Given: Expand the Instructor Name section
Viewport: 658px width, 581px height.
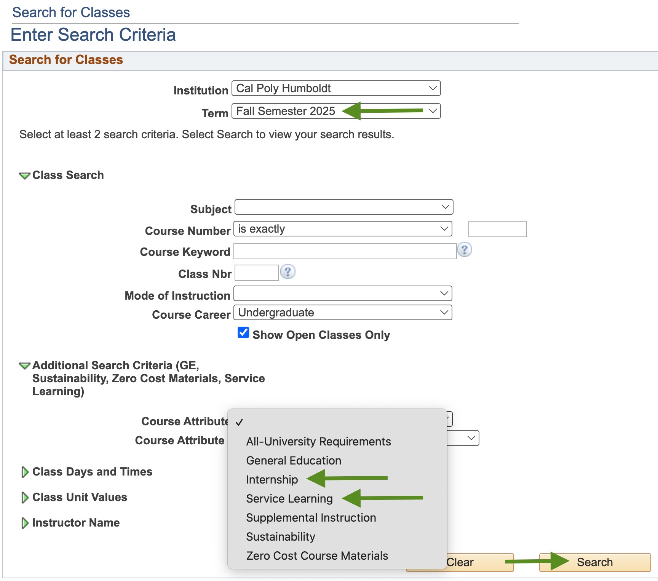Looking at the screenshot, I should tap(25, 523).
